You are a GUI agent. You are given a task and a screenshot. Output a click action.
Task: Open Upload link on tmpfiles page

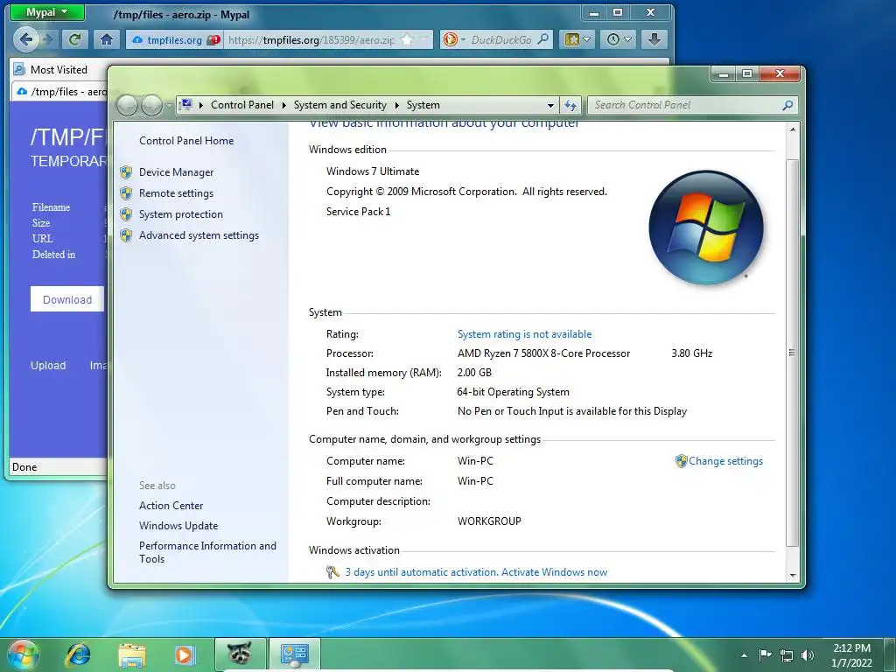pyautogui.click(x=48, y=366)
